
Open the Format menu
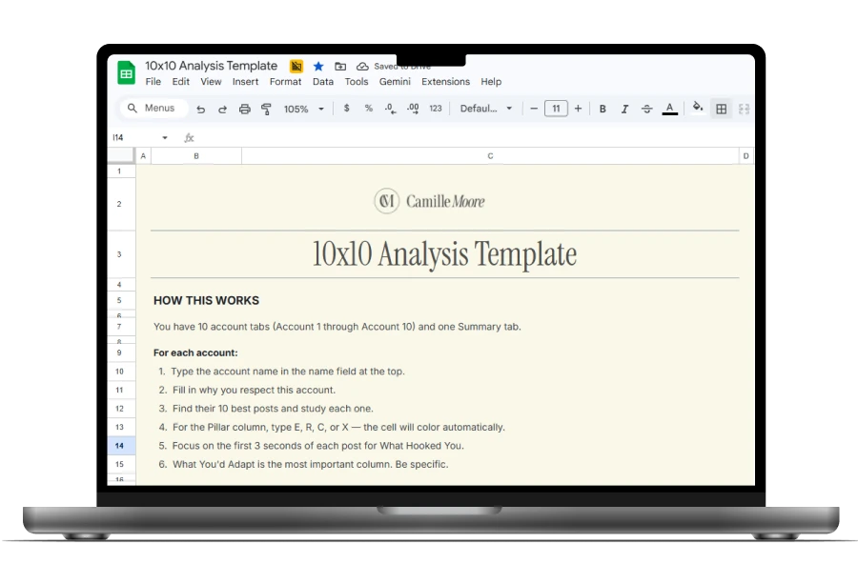tap(285, 82)
